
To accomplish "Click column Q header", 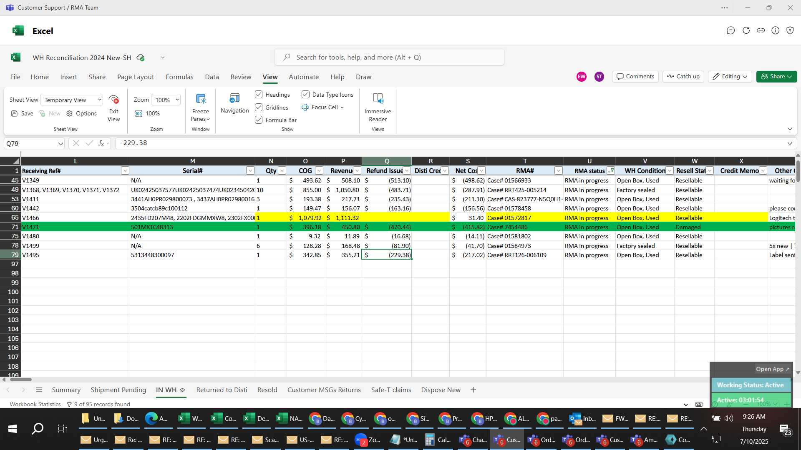I will [x=387, y=161].
